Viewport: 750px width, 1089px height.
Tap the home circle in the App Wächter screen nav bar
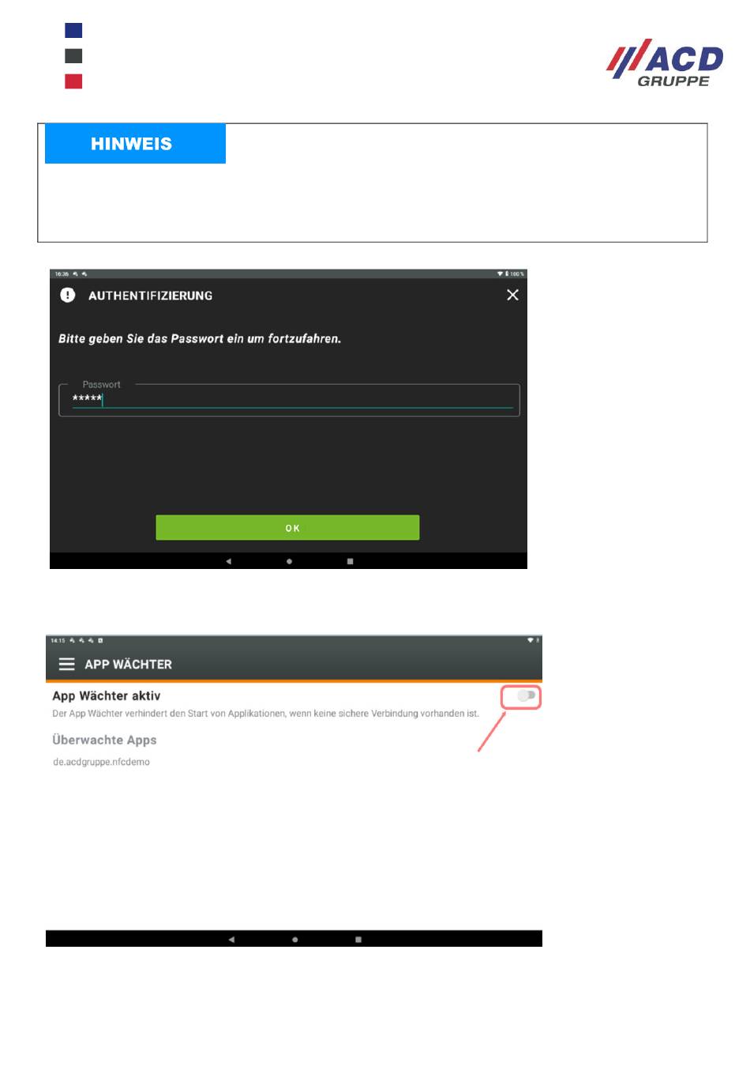coord(295,940)
